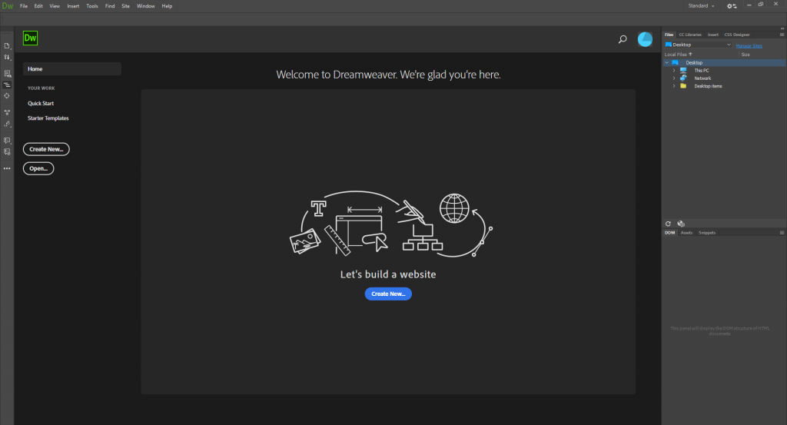Switch to the CC Libraries tab
Viewport: 787px width, 425px height.
click(690, 35)
